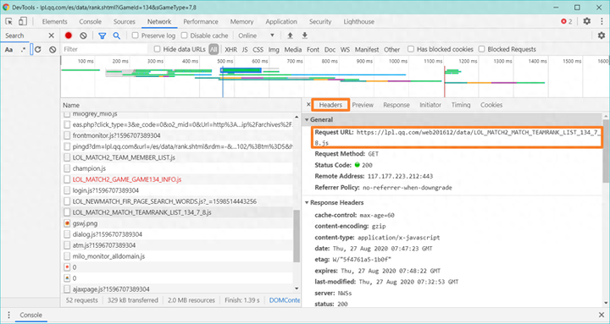Image resolution: width=610 pixels, height=324 pixels.
Task: Click the red record network log button
Action: [69, 36]
